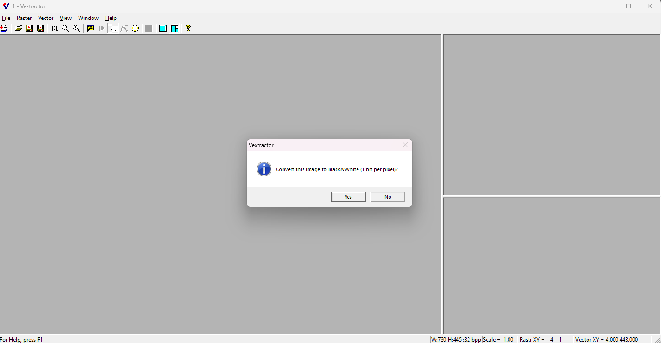Click the W:730 H:445 status entry
The height and width of the screenshot is (343, 661).
coord(456,340)
